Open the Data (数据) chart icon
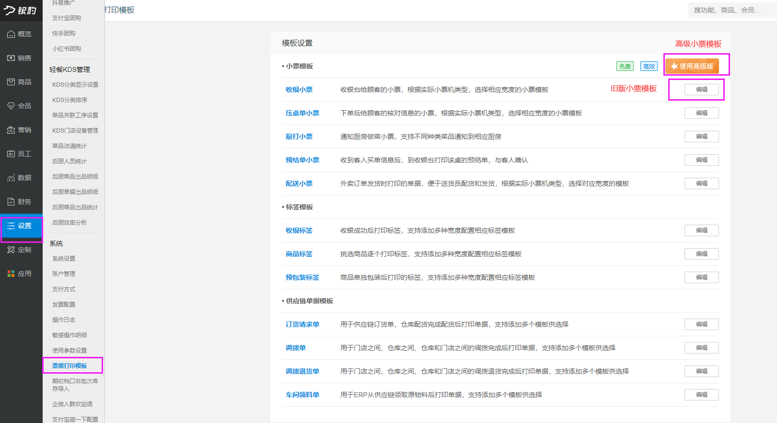777x423 pixels. point(11,178)
